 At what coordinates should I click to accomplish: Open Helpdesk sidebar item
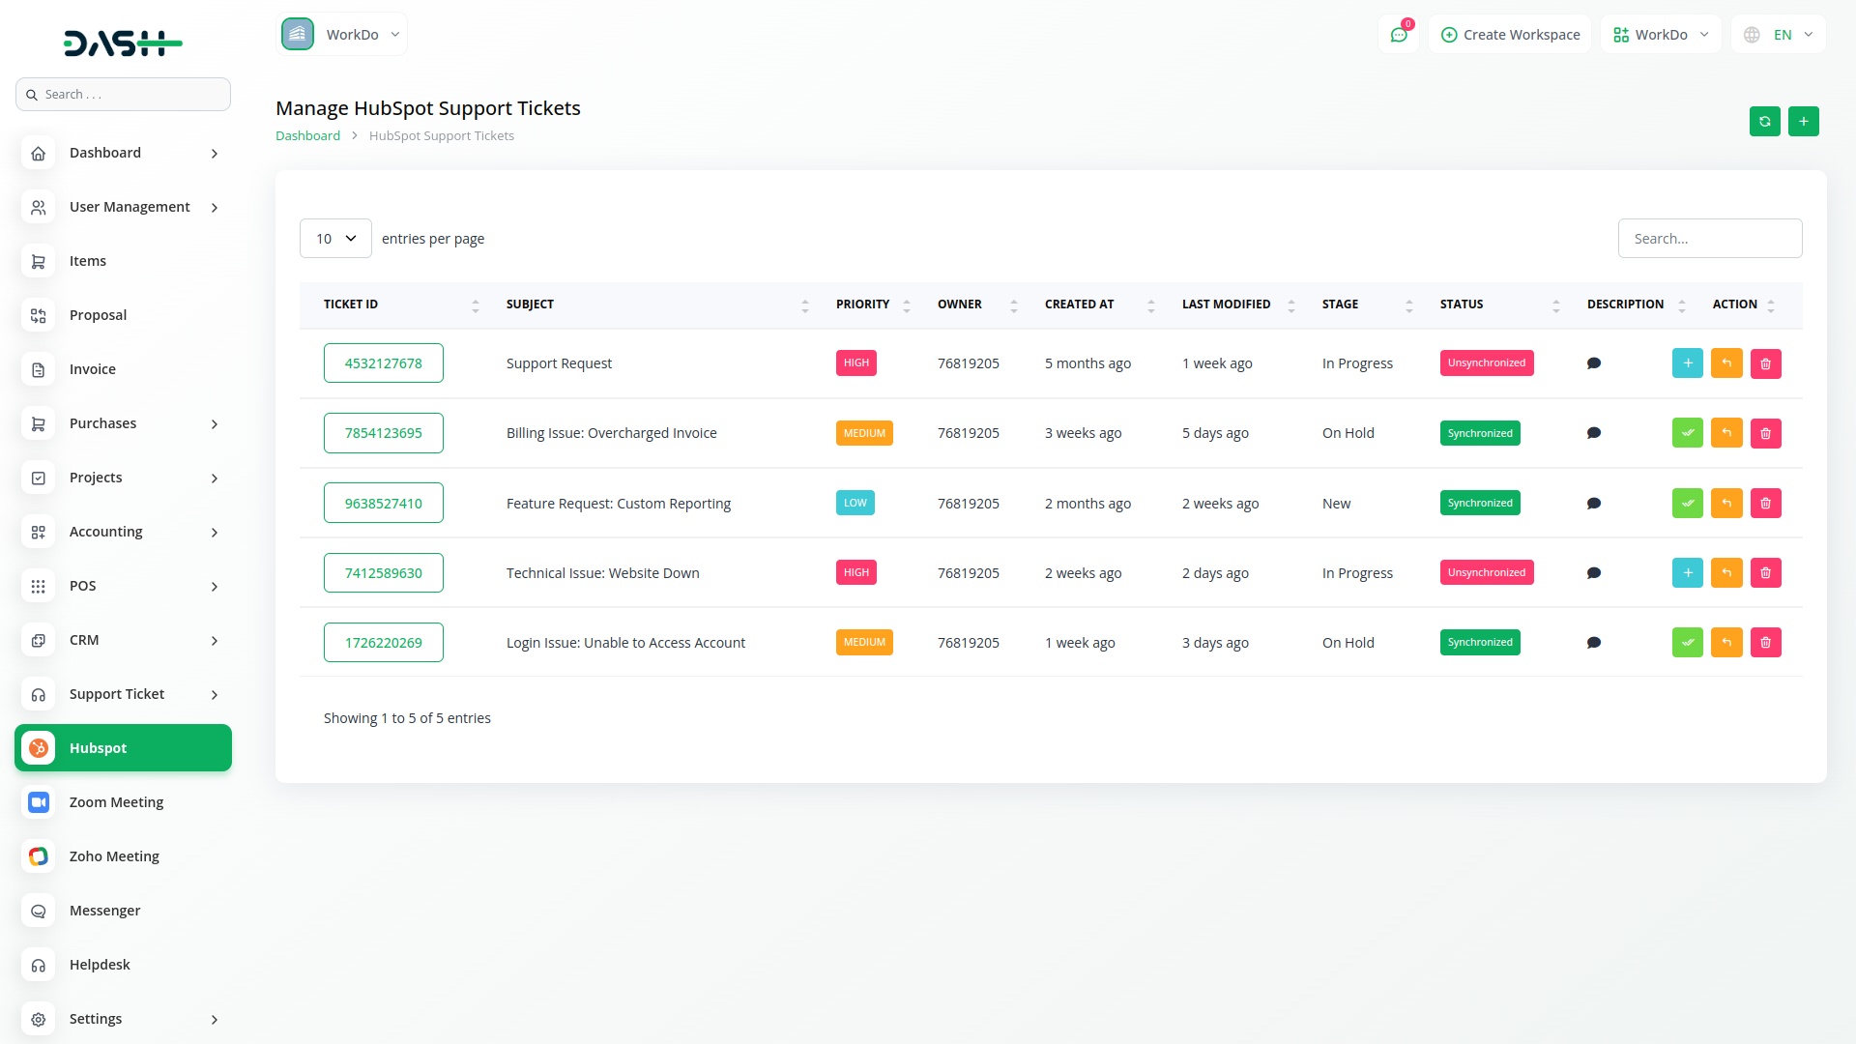point(100,965)
